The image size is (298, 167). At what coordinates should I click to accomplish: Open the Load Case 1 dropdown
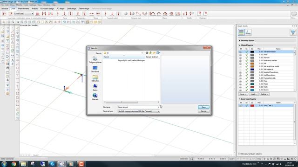point(24,13)
